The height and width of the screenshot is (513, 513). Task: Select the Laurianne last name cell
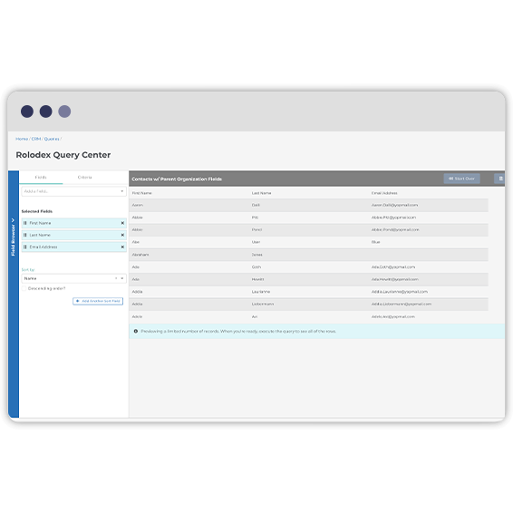point(261,292)
